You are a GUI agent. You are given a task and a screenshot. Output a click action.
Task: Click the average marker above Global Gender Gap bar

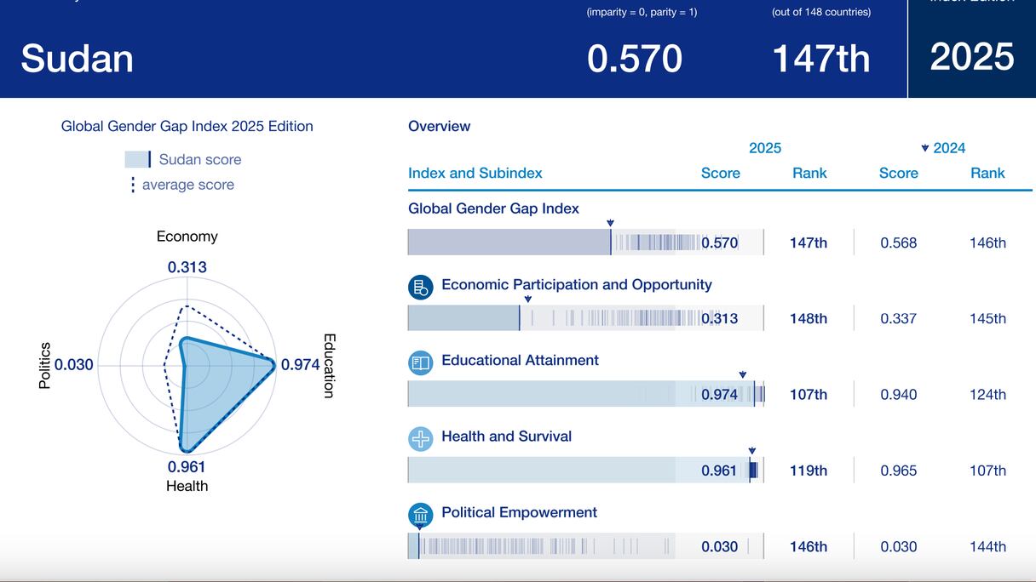tap(610, 223)
